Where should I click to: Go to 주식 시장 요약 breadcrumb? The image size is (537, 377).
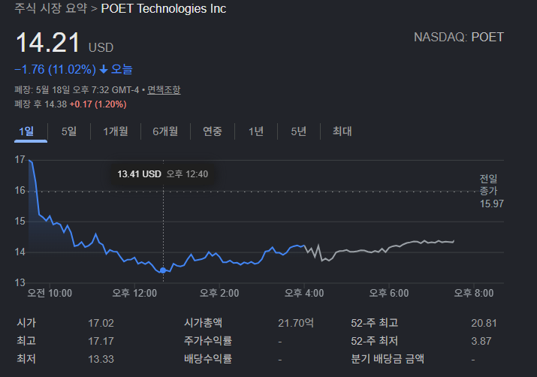[50, 8]
